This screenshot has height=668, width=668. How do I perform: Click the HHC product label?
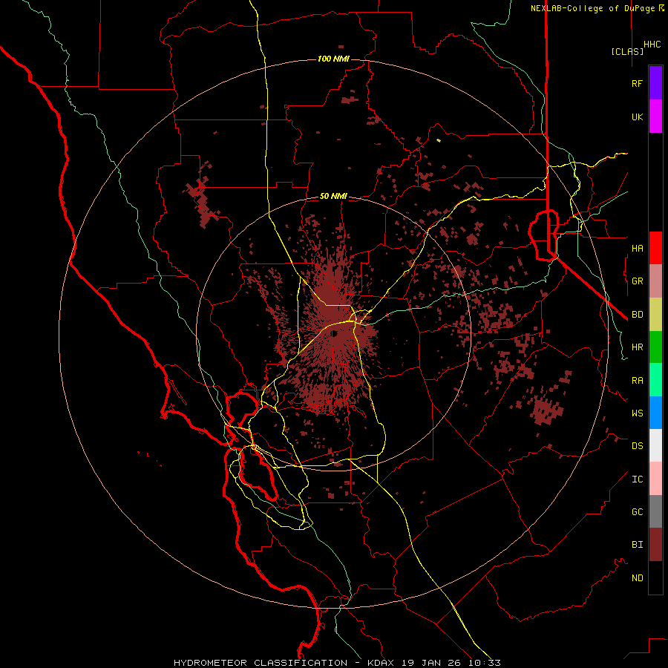click(652, 45)
